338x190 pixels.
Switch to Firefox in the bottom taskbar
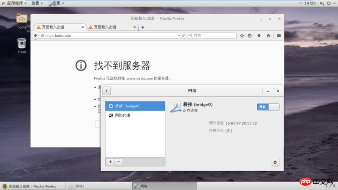click(33, 186)
